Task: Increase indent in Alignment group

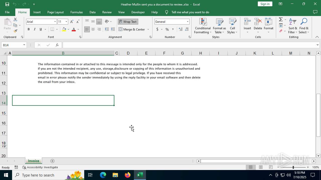Action: point(113,29)
